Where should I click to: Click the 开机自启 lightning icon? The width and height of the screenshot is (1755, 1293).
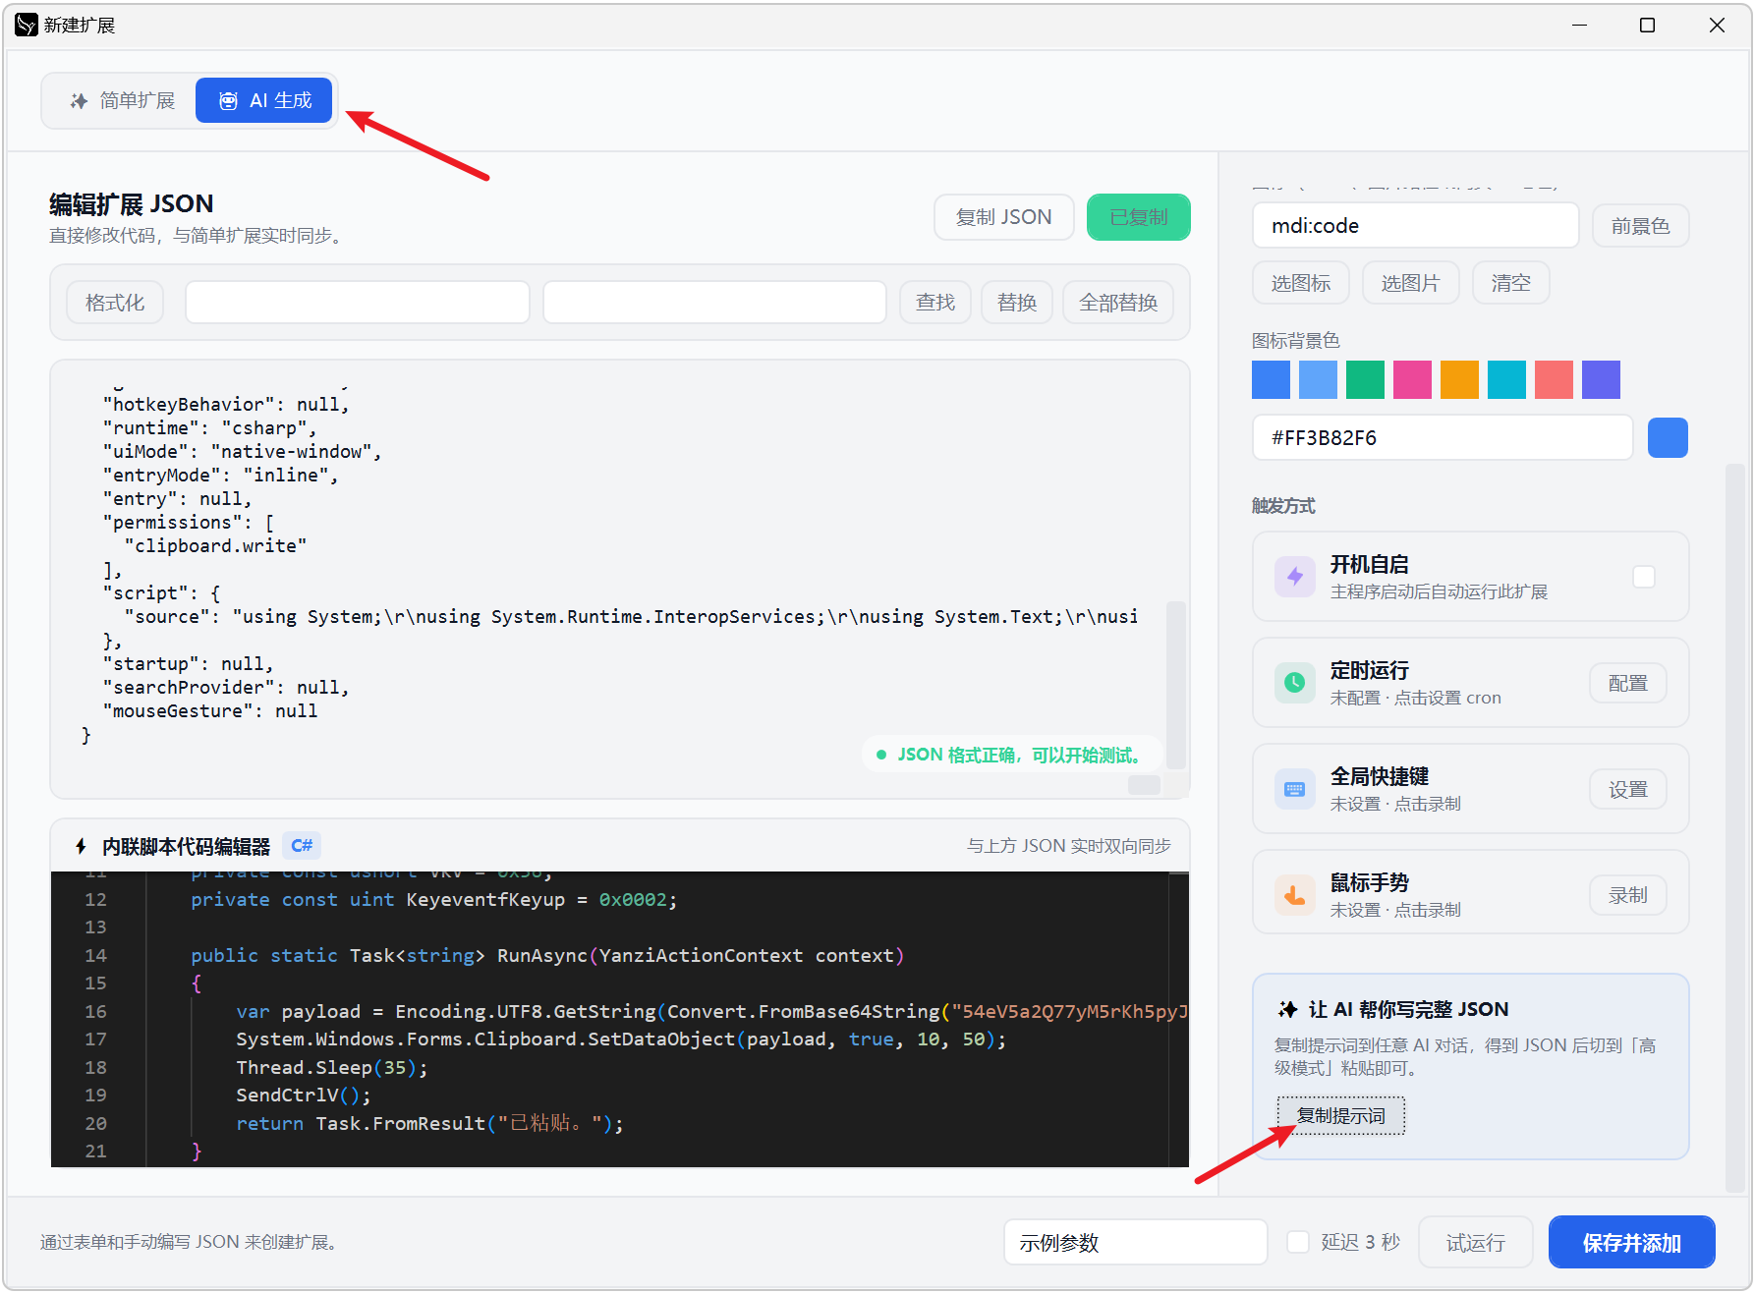point(1294,577)
